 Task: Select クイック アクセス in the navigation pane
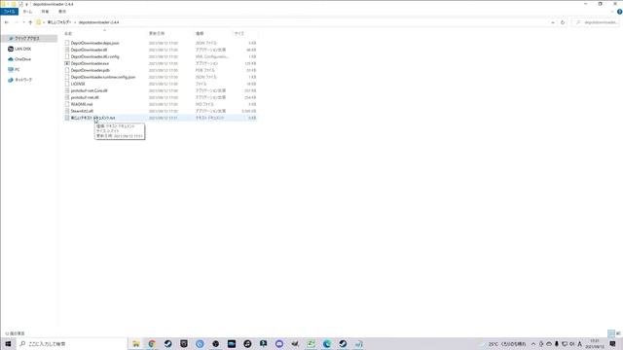[x=27, y=39]
